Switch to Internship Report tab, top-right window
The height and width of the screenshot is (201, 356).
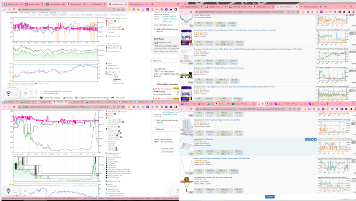point(239,7)
